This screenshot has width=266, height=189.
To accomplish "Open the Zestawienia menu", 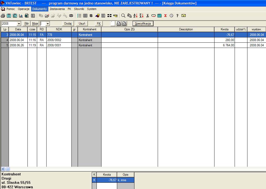I will click(x=57, y=9).
